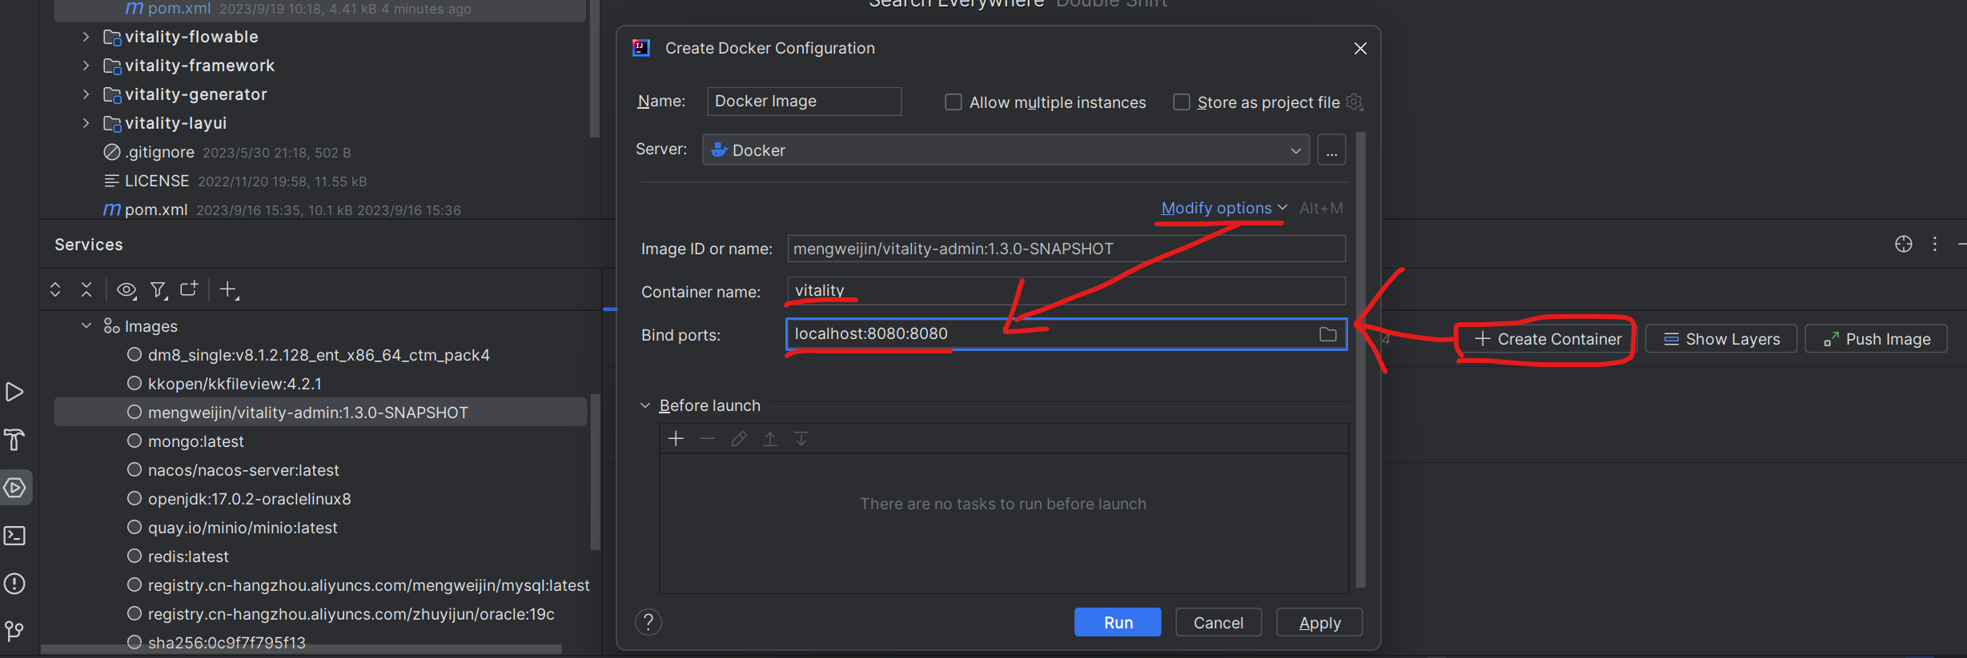Click the Store as project file gear icon
This screenshot has width=1967, height=658.
tap(1355, 102)
